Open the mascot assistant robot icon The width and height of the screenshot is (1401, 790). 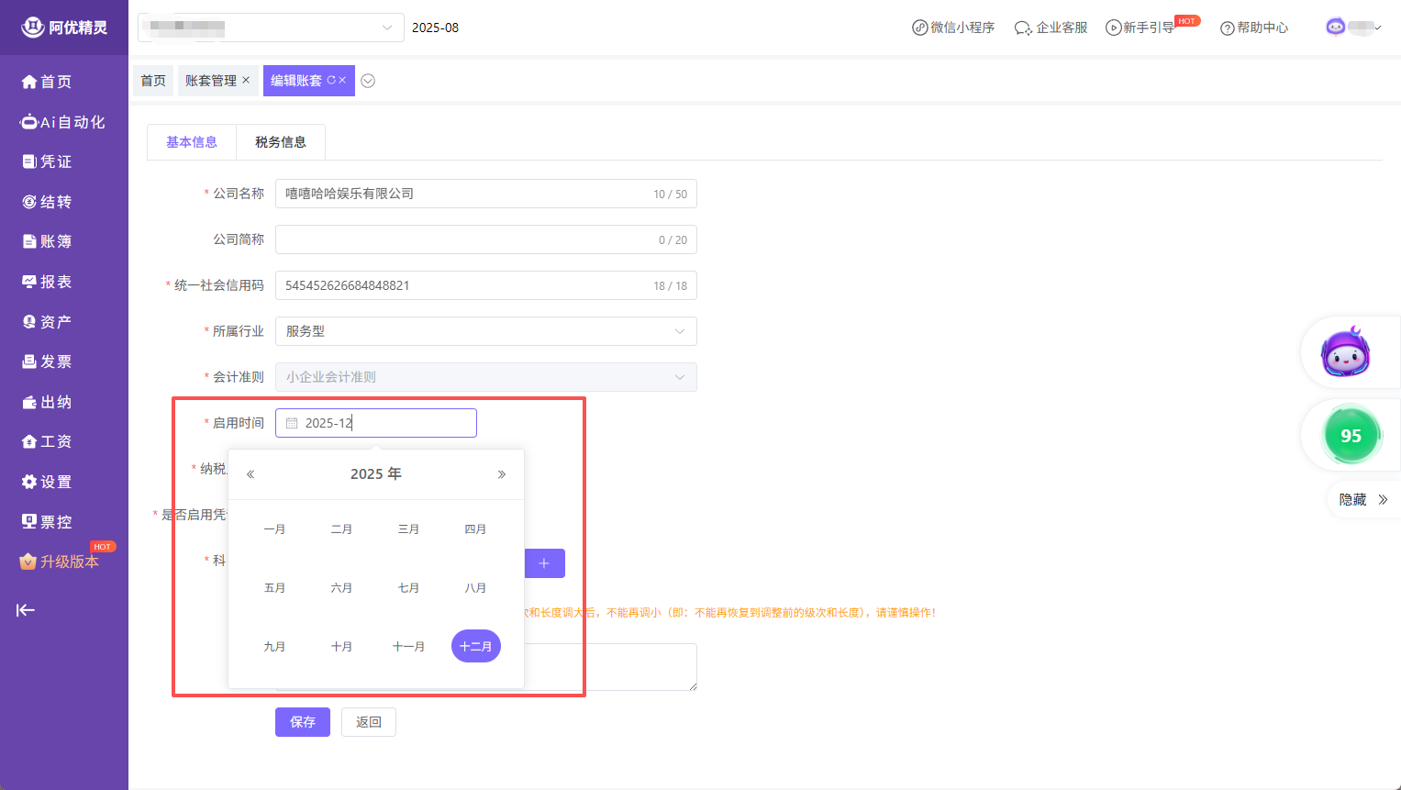(1345, 352)
